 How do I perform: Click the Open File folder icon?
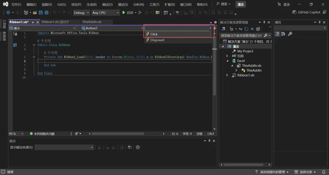coord(35,12)
